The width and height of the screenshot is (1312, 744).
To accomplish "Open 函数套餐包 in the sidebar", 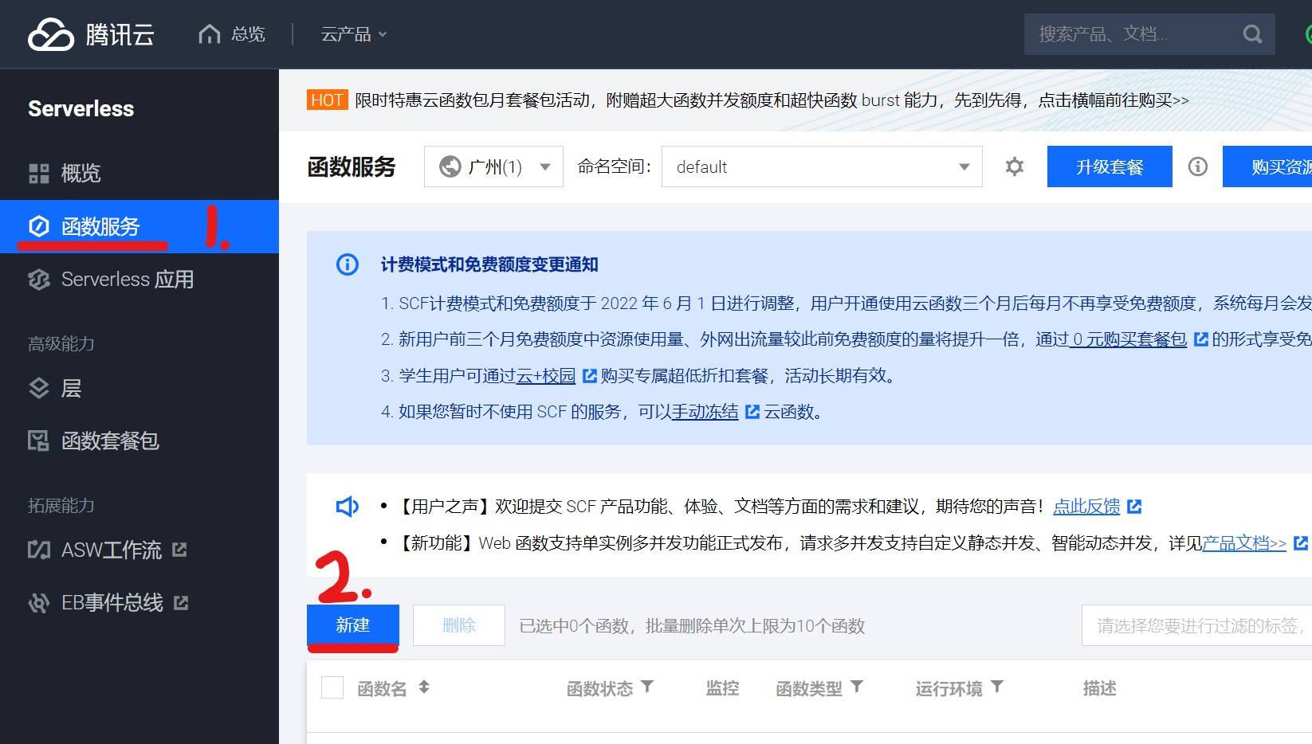I will tap(111, 441).
